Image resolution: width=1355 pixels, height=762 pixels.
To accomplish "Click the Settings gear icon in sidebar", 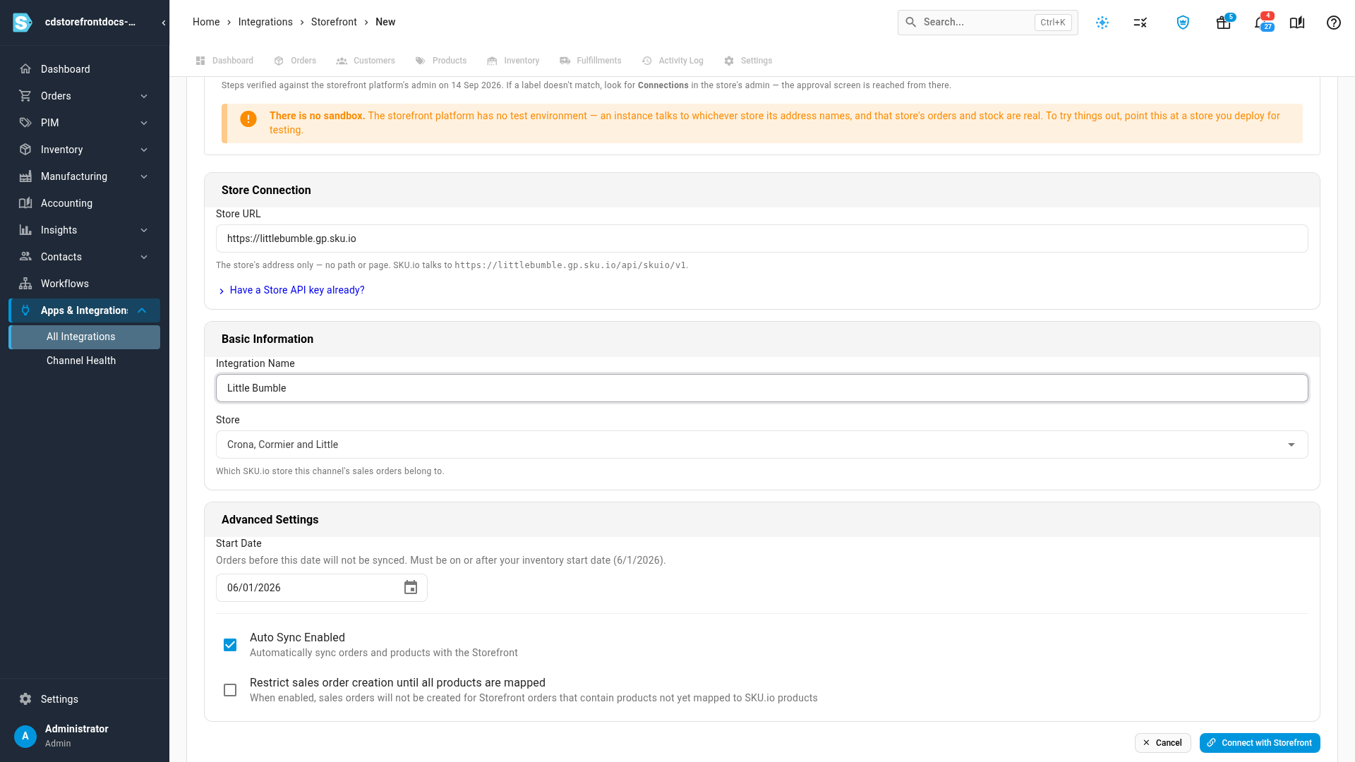I will (25, 699).
